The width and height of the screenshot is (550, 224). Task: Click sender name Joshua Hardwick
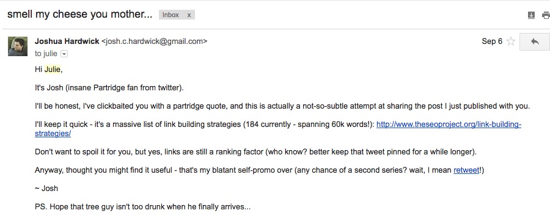click(x=67, y=42)
